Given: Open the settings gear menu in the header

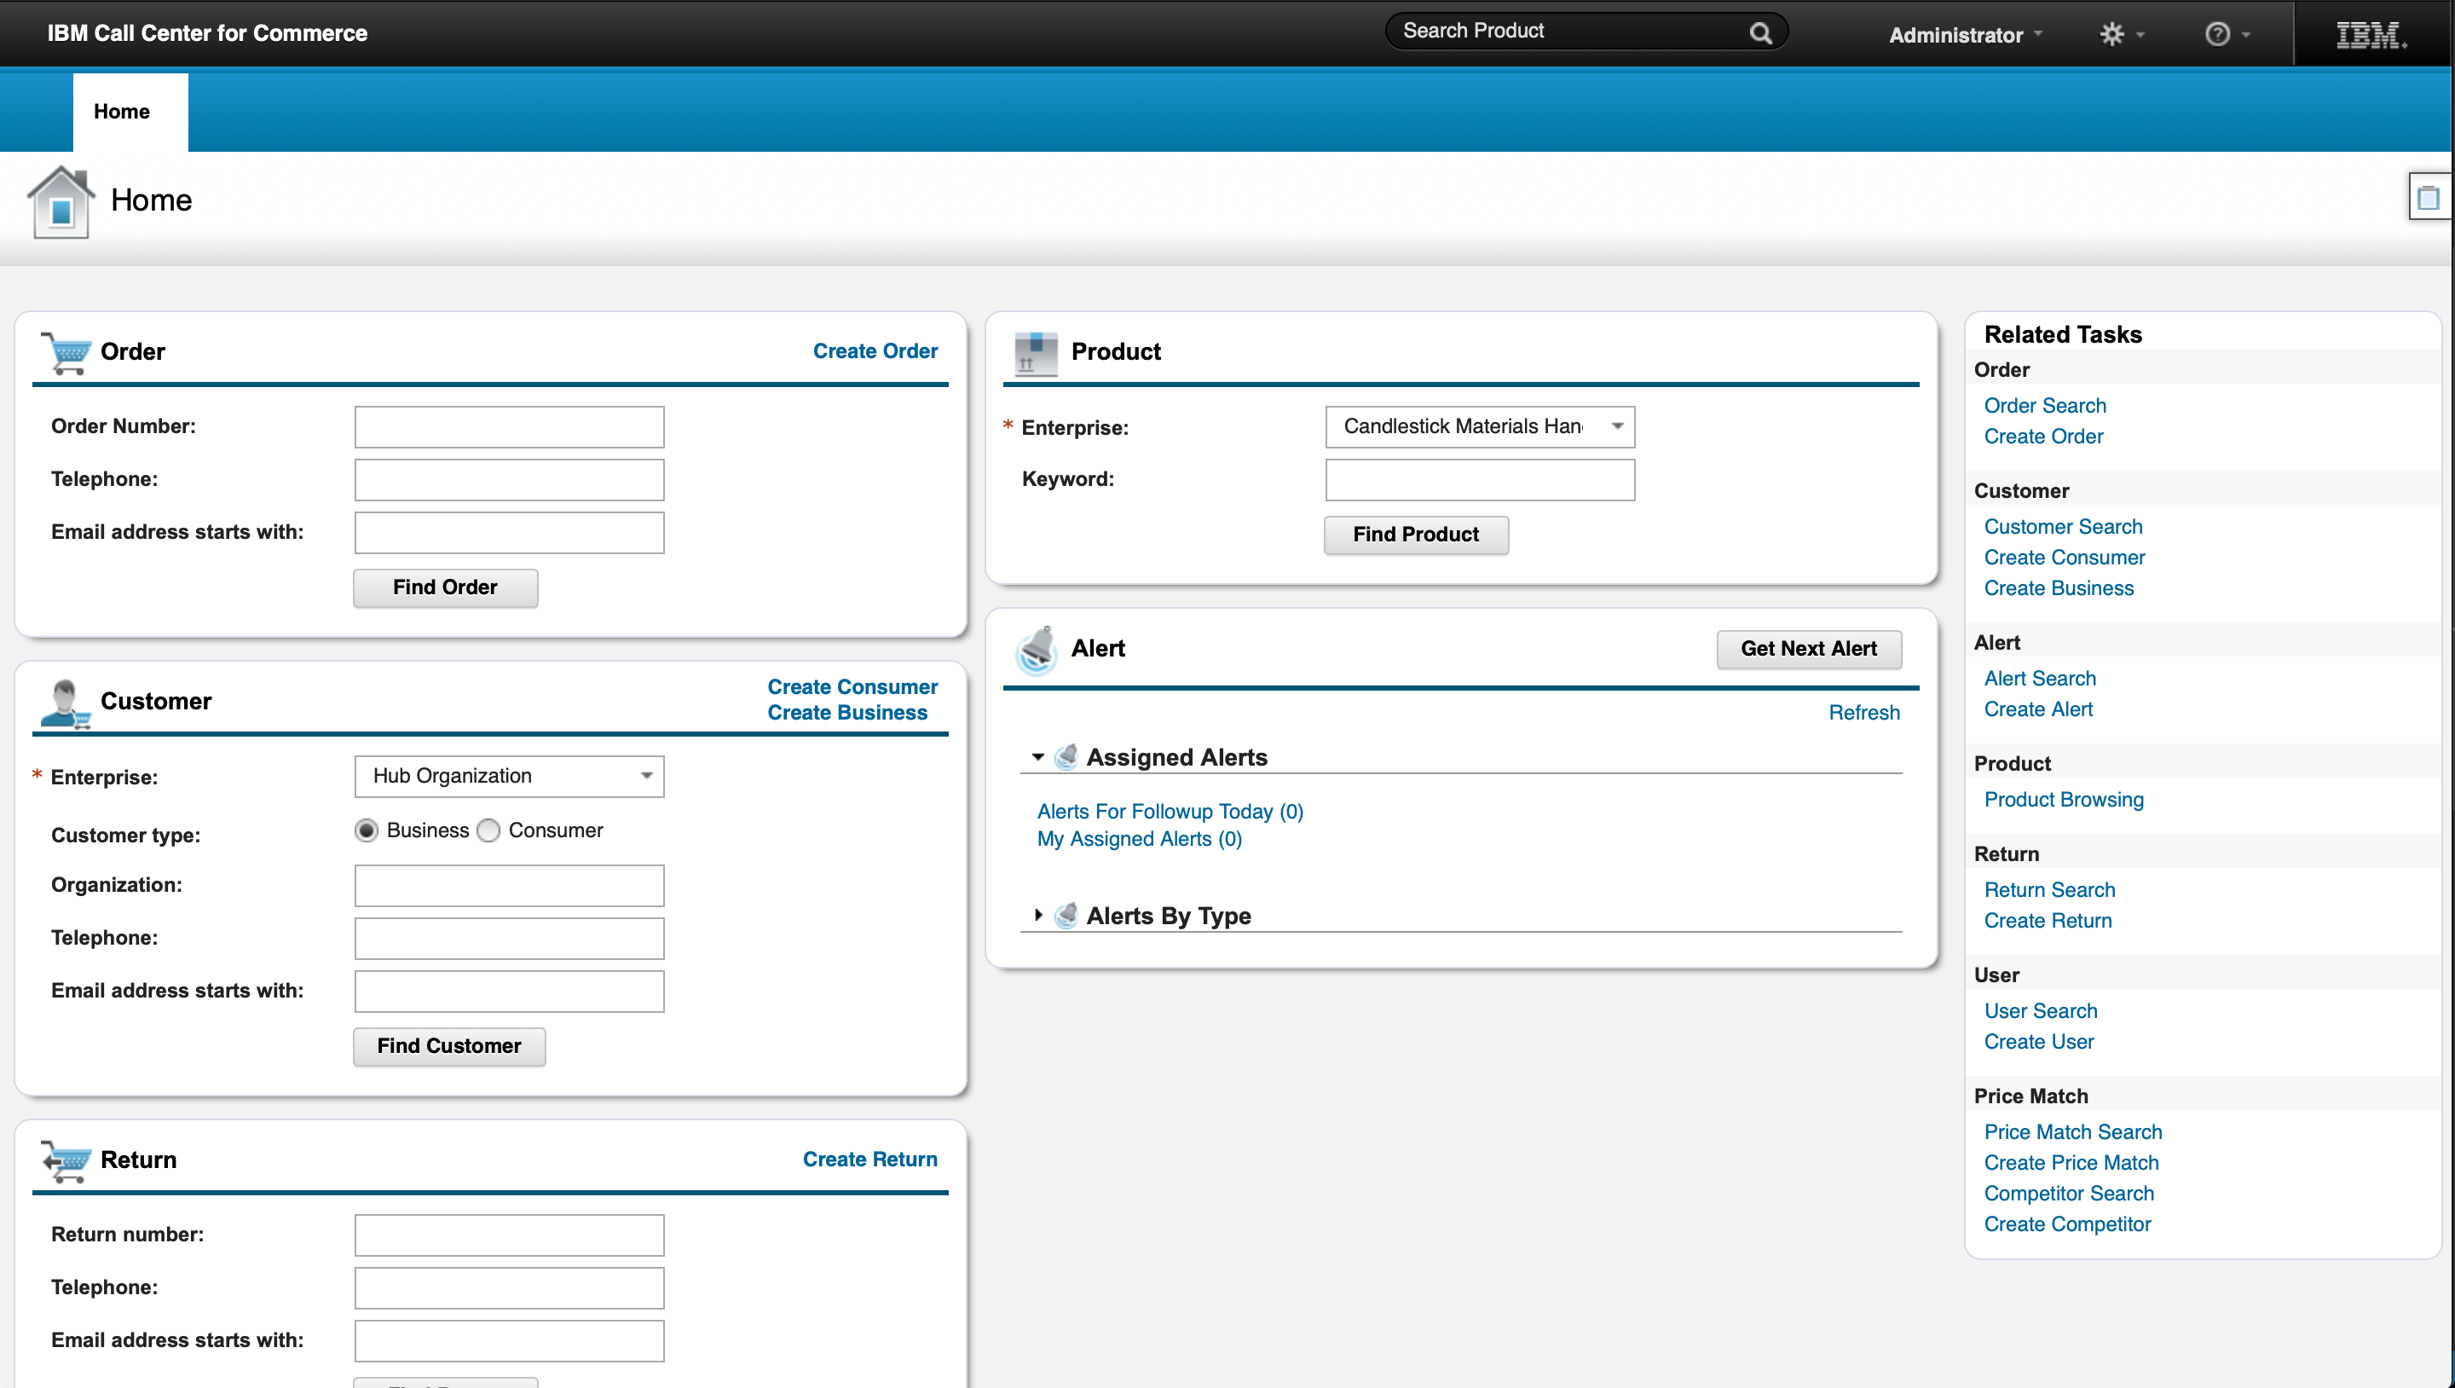Looking at the screenshot, I should (2112, 34).
